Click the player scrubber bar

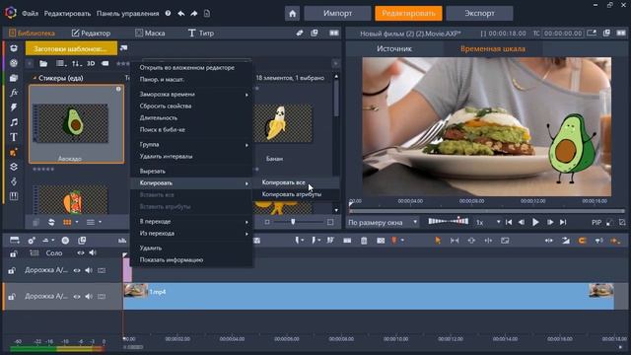click(487, 211)
